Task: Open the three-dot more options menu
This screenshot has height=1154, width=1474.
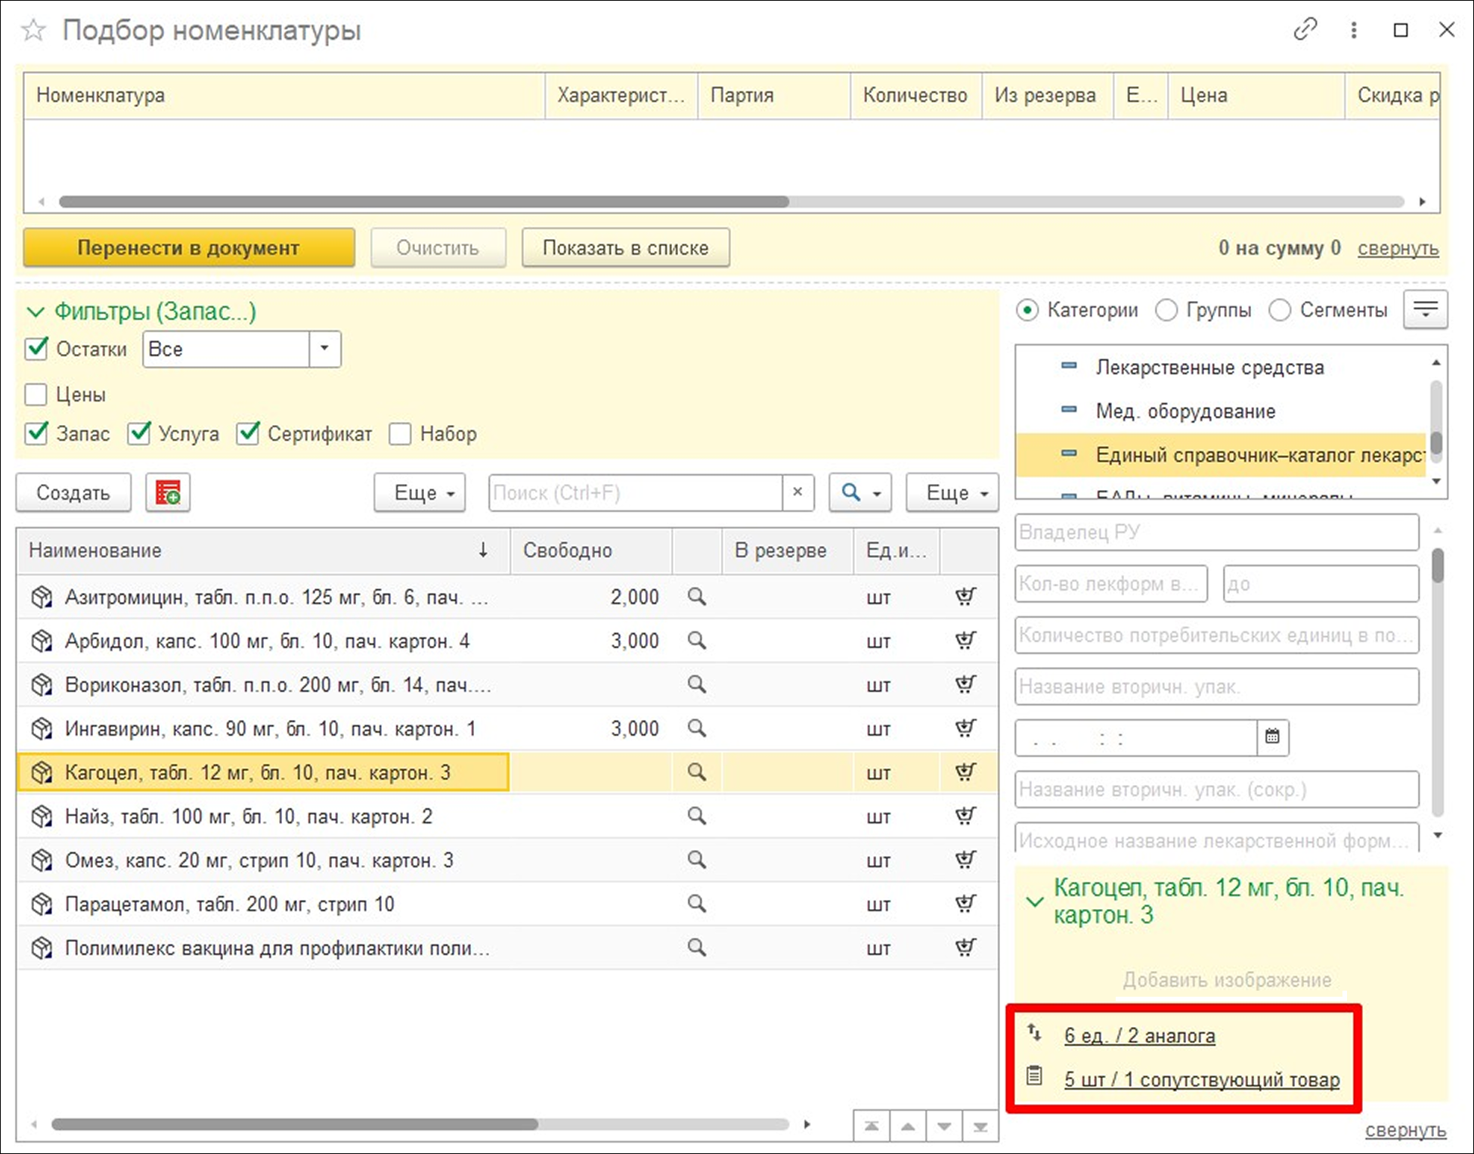Action: point(1354,29)
